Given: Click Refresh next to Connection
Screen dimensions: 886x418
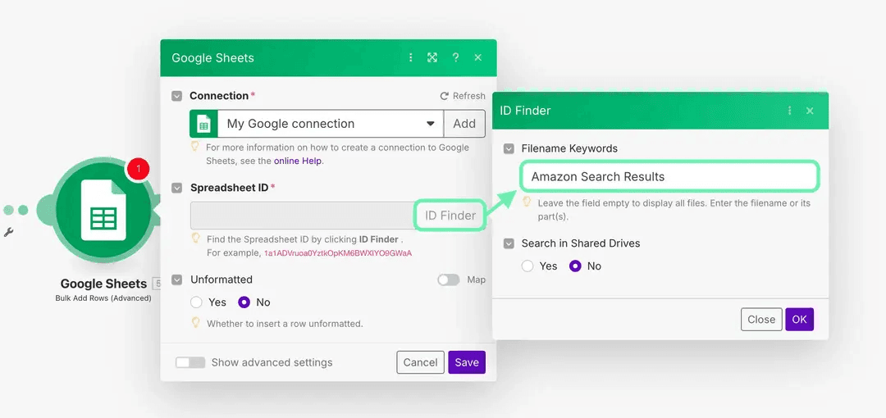Looking at the screenshot, I should (463, 96).
